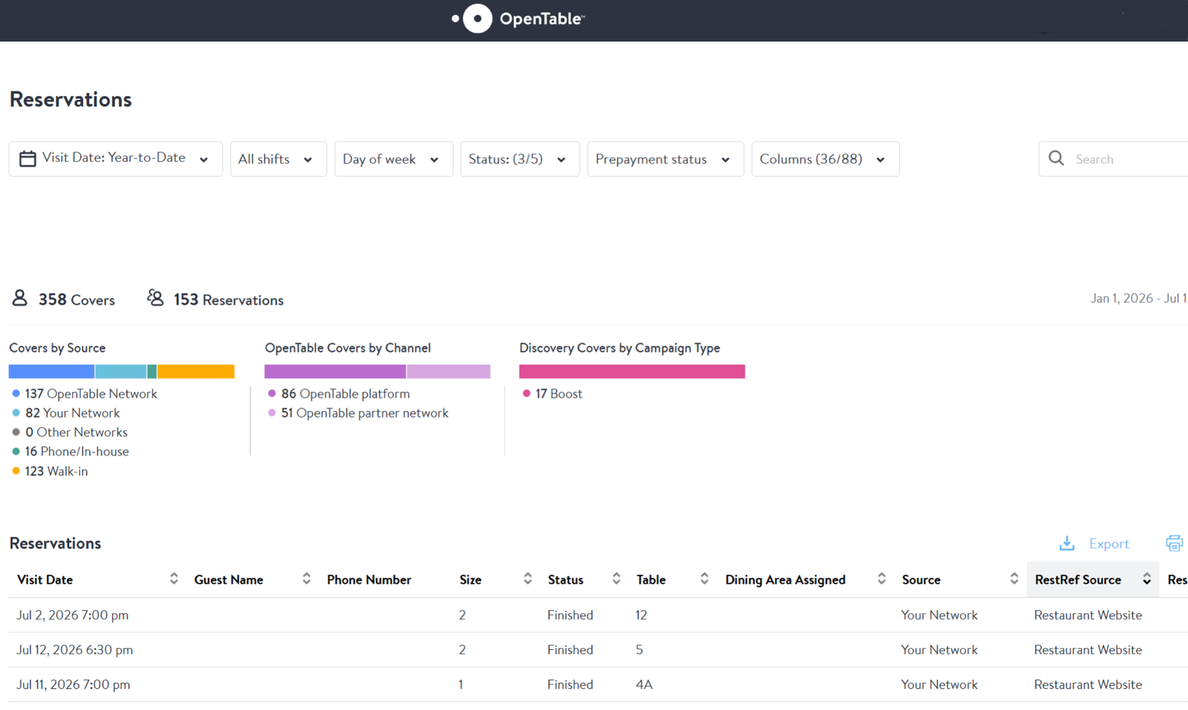
Task: Sort by Dining Area Assigned arrows
Action: pyautogui.click(x=881, y=579)
